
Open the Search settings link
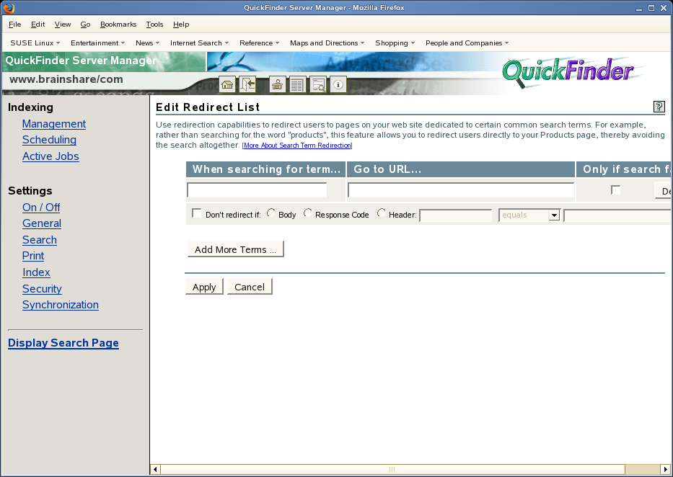pyautogui.click(x=40, y=240)
